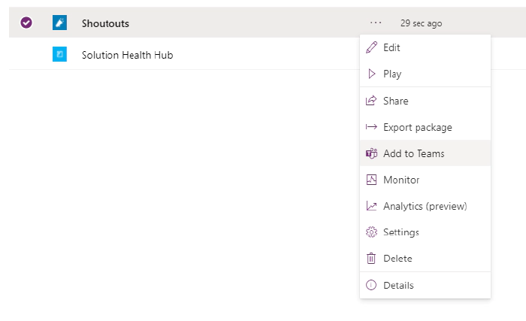The width and height of the screenshot is (526, 321).
Task: Choose Share from the menu
Action: coord(425,101)
